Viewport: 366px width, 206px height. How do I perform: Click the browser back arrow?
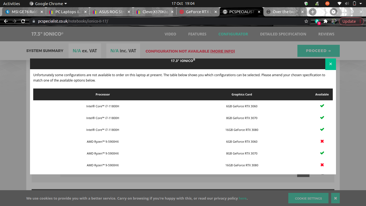coord(6,21)
